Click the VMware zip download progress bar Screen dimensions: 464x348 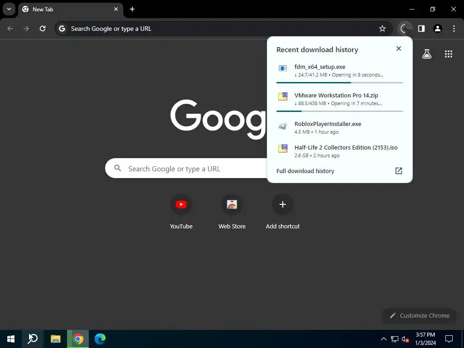pos(340,111)
